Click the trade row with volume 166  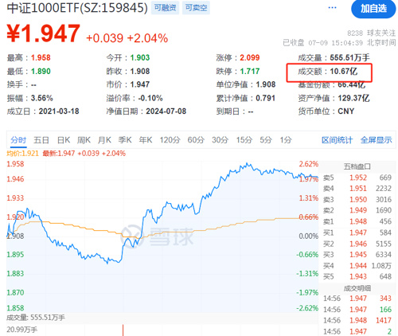click(x=357, y=310)
